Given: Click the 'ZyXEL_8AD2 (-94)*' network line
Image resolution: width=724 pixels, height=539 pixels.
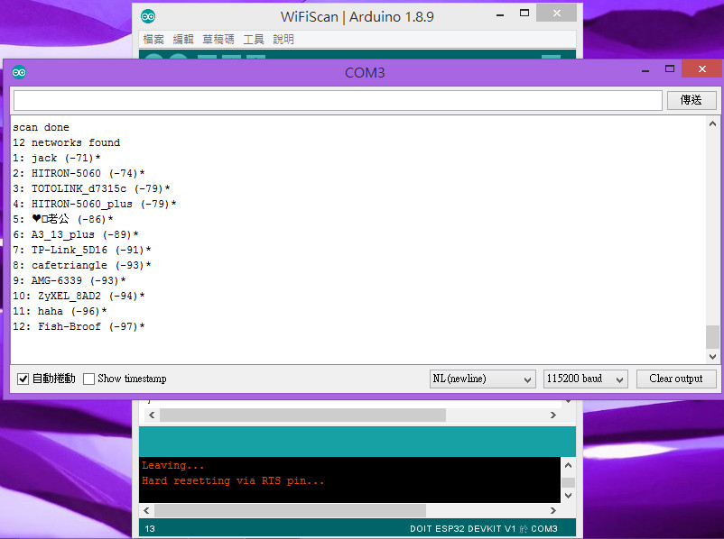Looking at the screenshot, I should pyautogui.click(x=79, y=296).
